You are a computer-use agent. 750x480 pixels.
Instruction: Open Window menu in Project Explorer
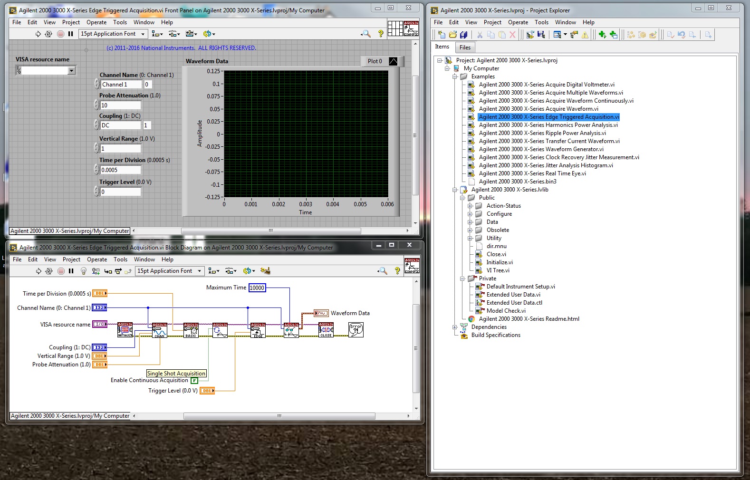566,22
